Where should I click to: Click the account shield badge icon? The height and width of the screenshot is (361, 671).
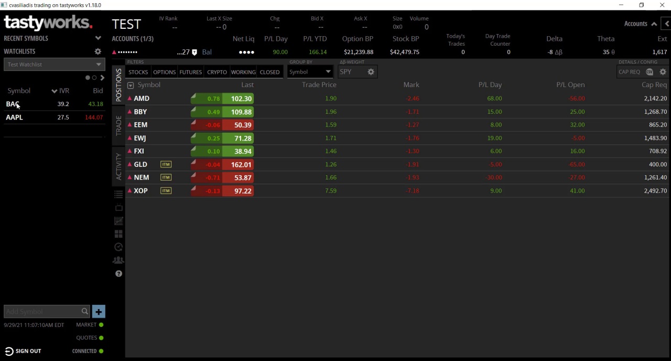coord(194,52)
